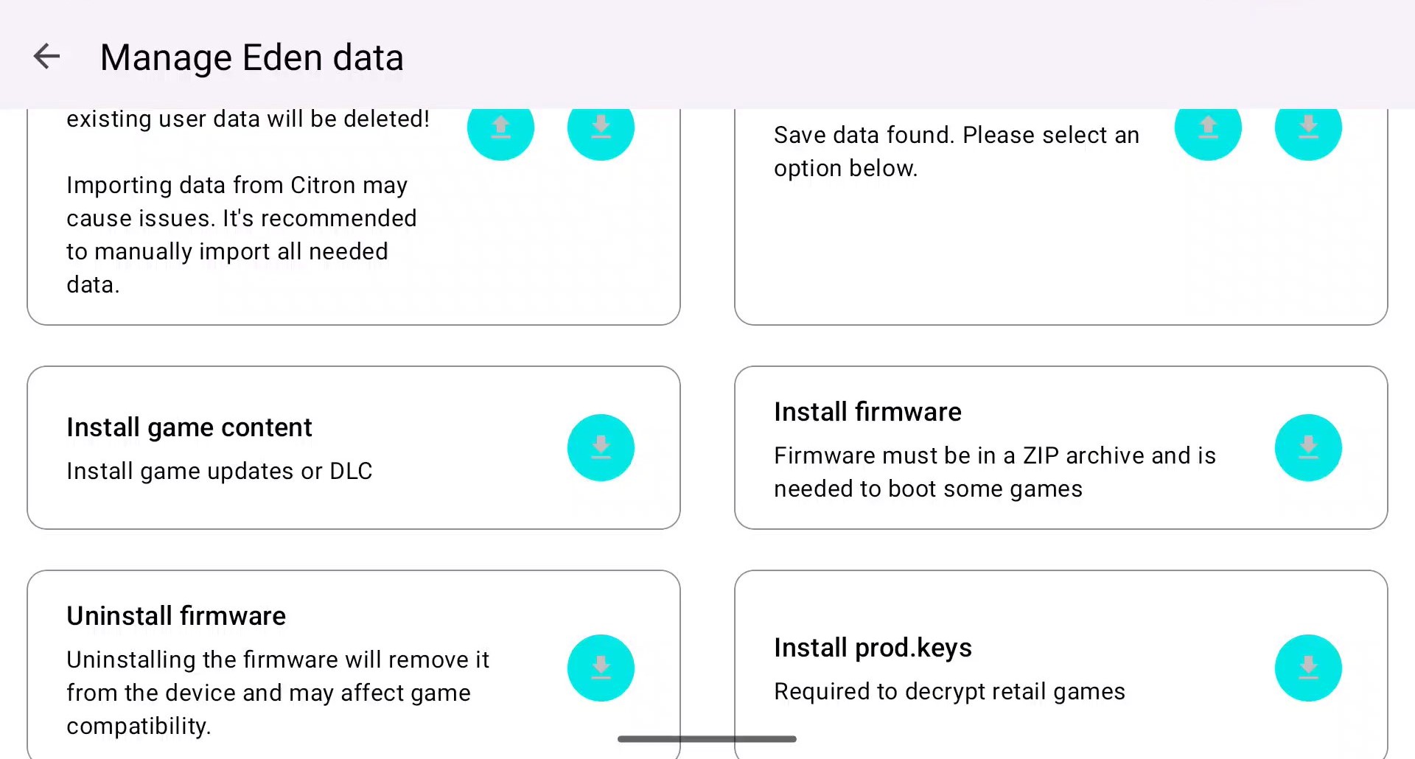Tap the upload arrow in the save data card

click(1208, 129)
